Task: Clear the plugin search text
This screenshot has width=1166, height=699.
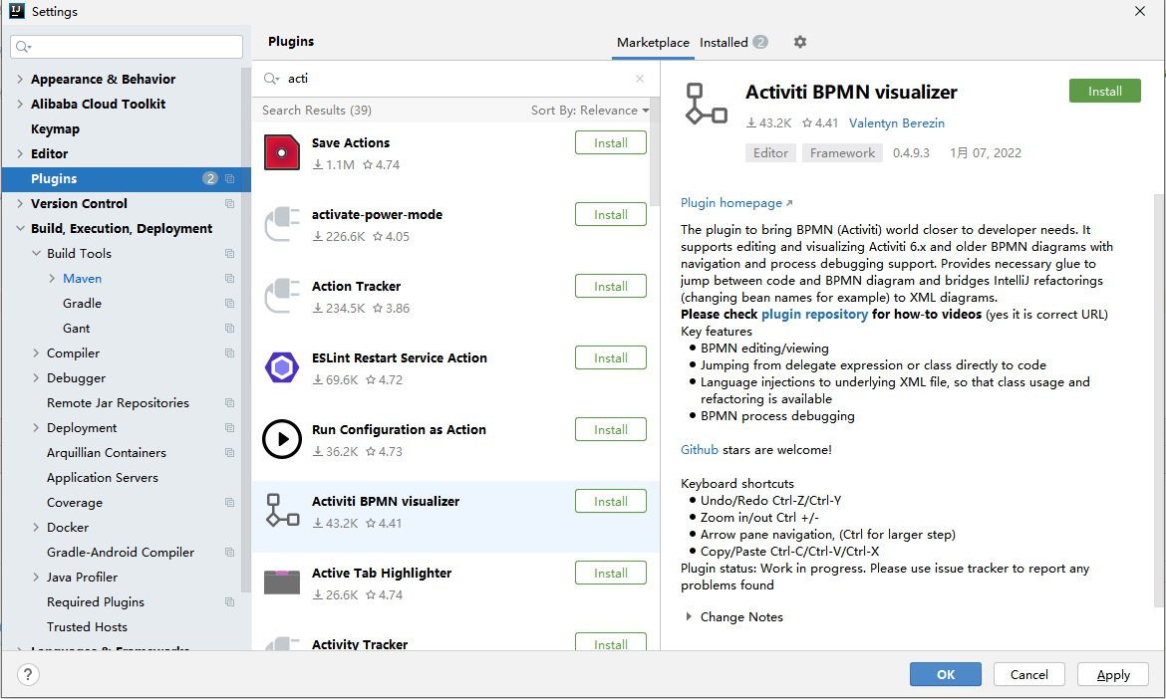Action: click(640, 79)
